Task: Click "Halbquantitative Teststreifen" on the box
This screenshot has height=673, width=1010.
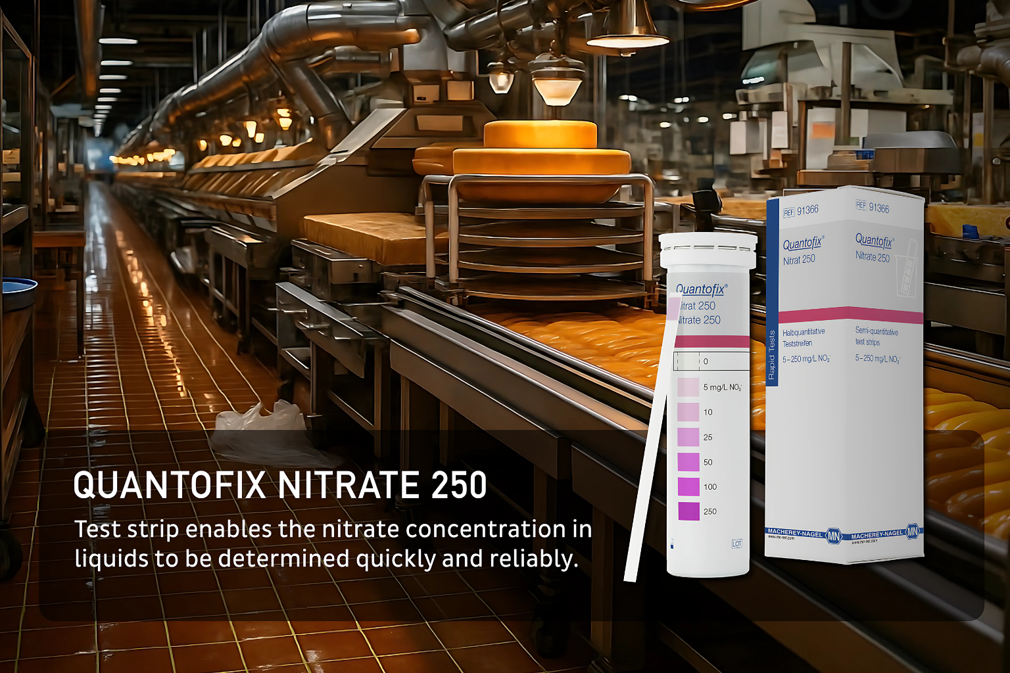Action: 804,338
